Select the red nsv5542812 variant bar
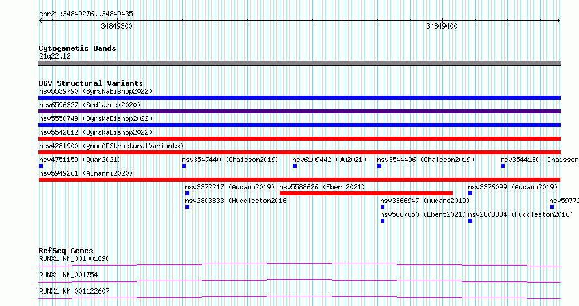This screenshot has height=306, width=579. pyautogui.click(x=299, y=139)
